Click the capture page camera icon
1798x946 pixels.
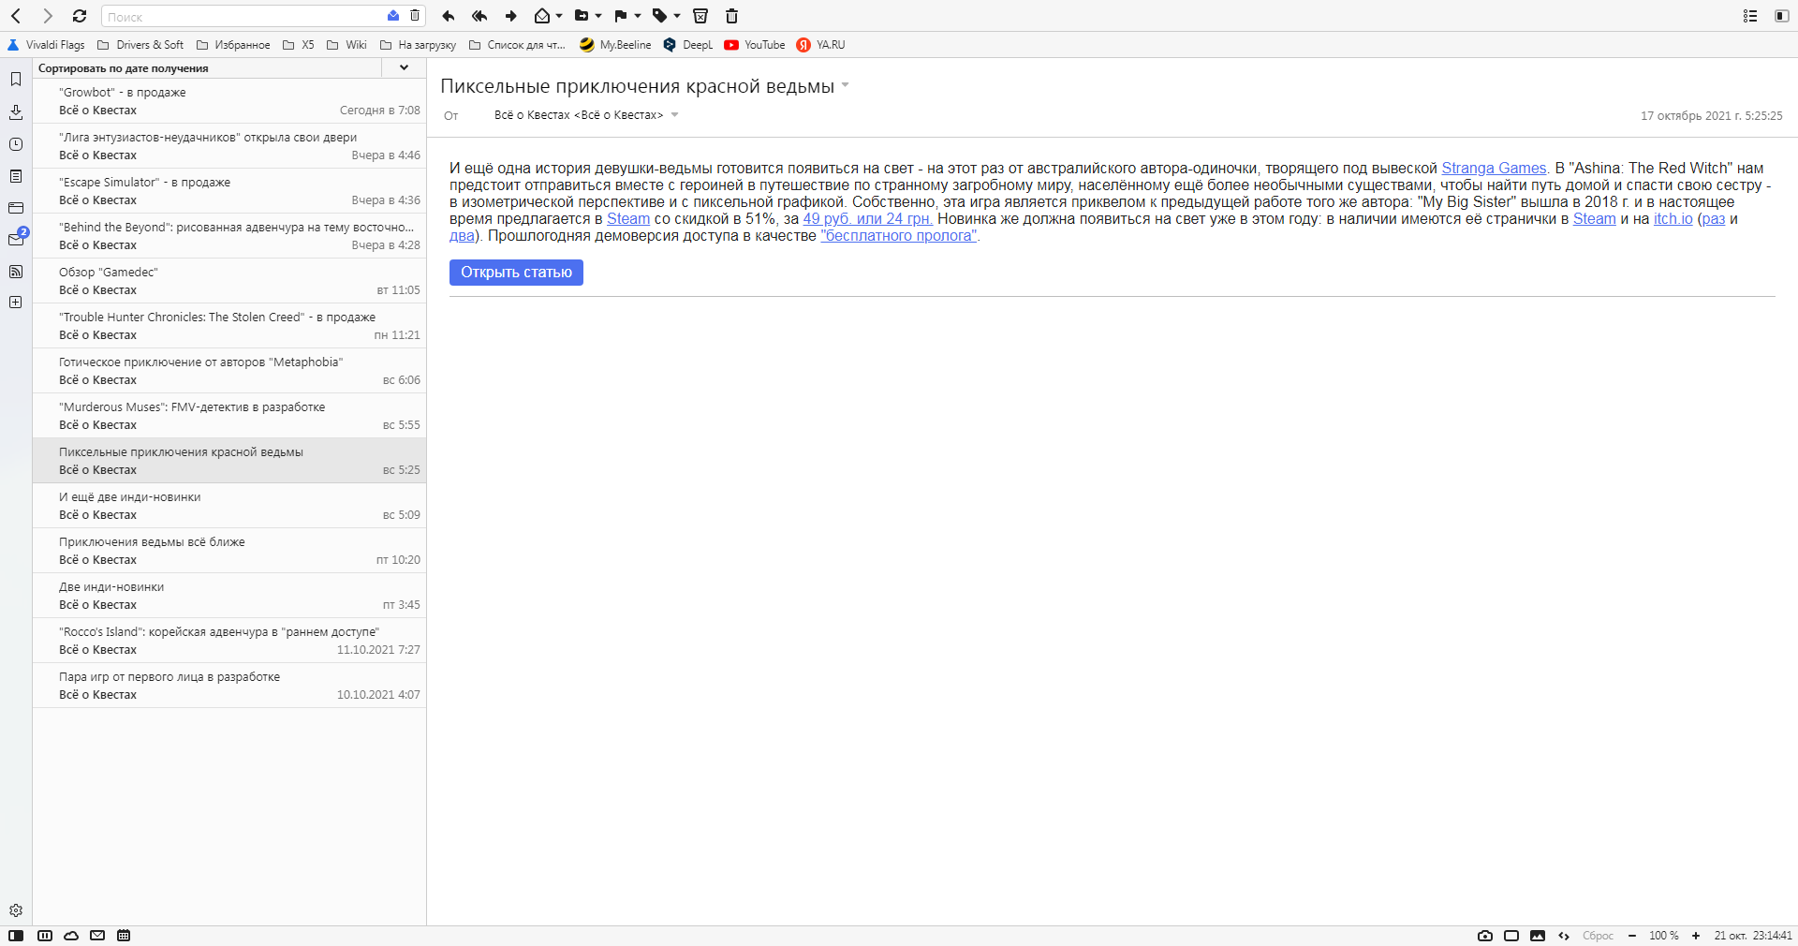(x=1485, y=936)
